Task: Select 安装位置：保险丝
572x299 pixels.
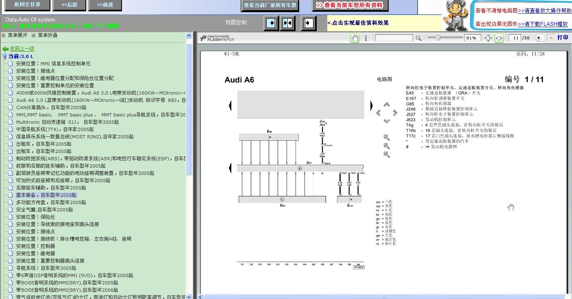Action: pos(35,217)
